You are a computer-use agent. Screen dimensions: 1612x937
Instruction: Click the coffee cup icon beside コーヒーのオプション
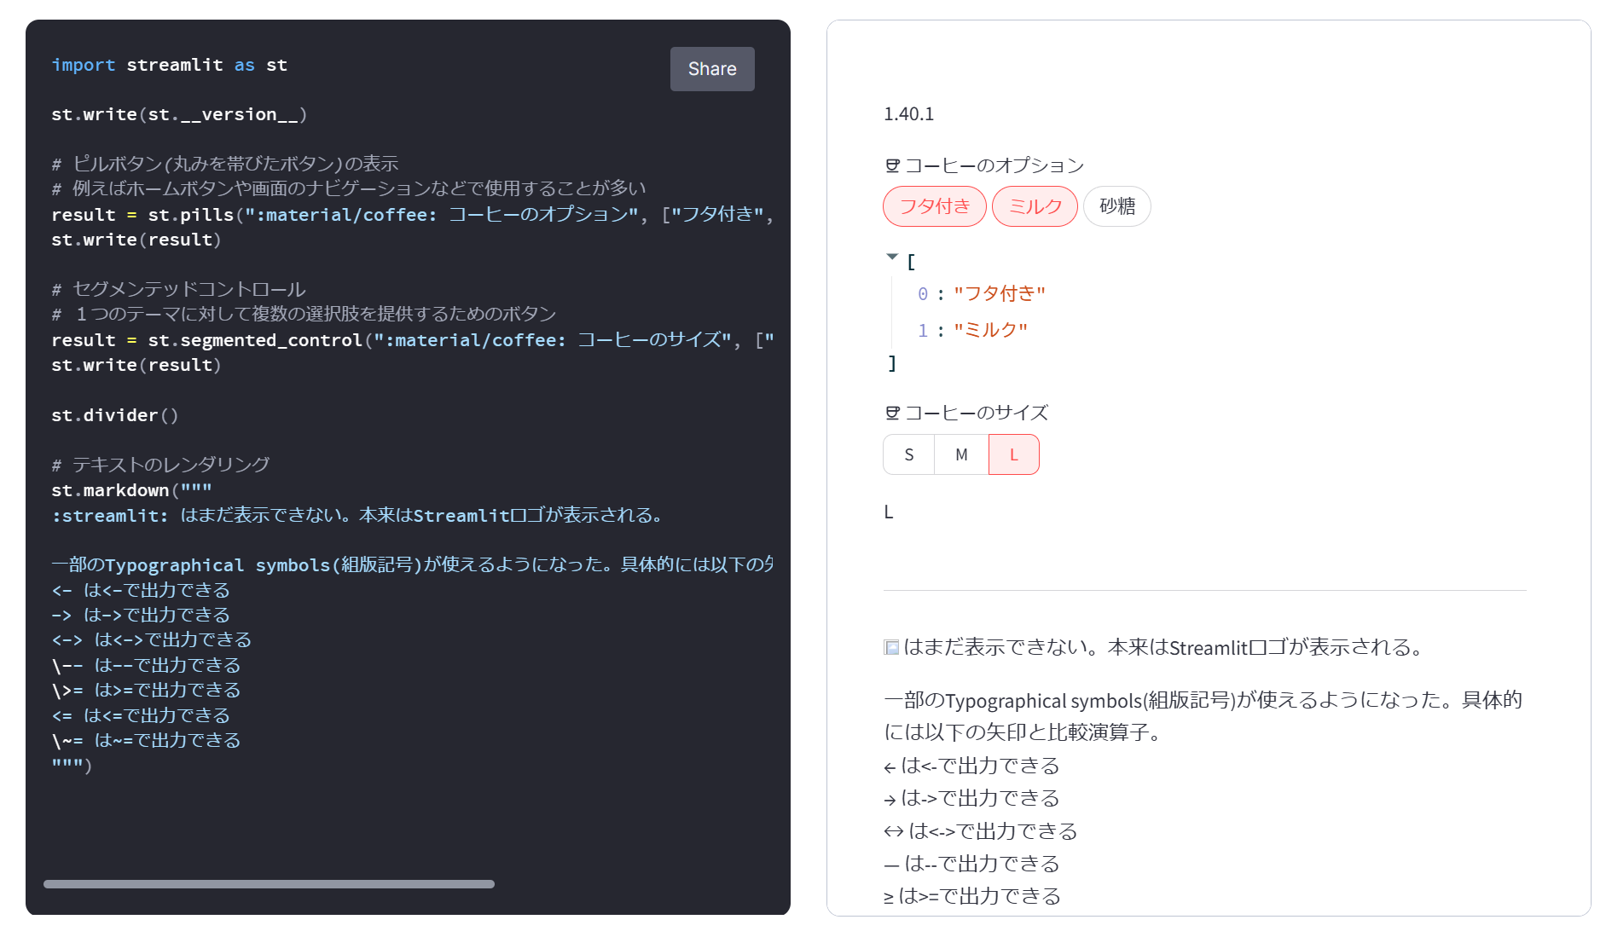[891, 165]
